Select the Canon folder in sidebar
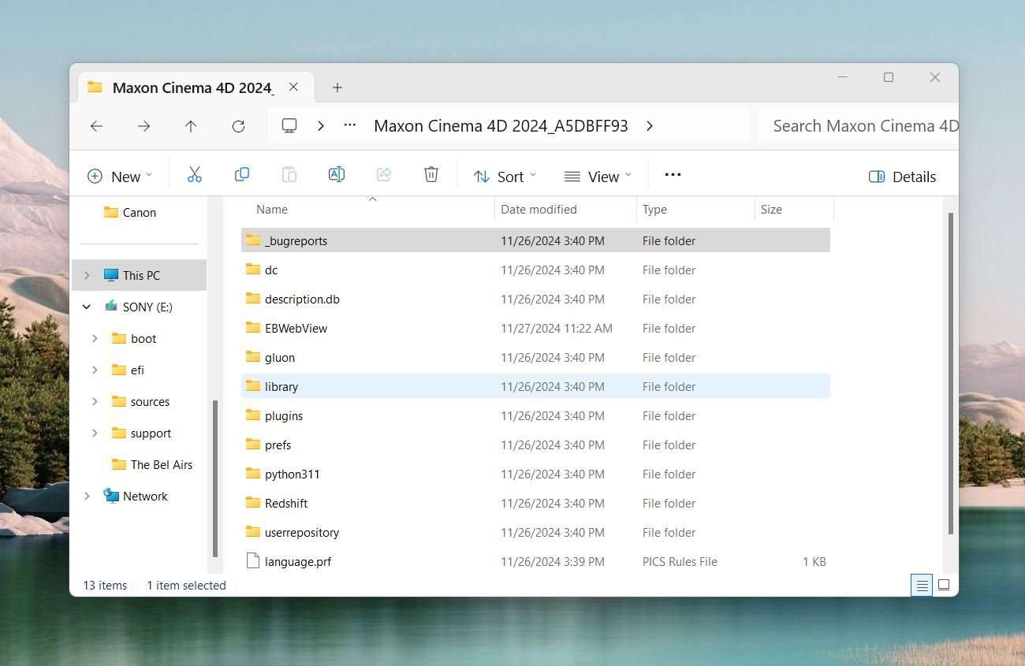Screen dimensions: 1025x666 [140, 212]
